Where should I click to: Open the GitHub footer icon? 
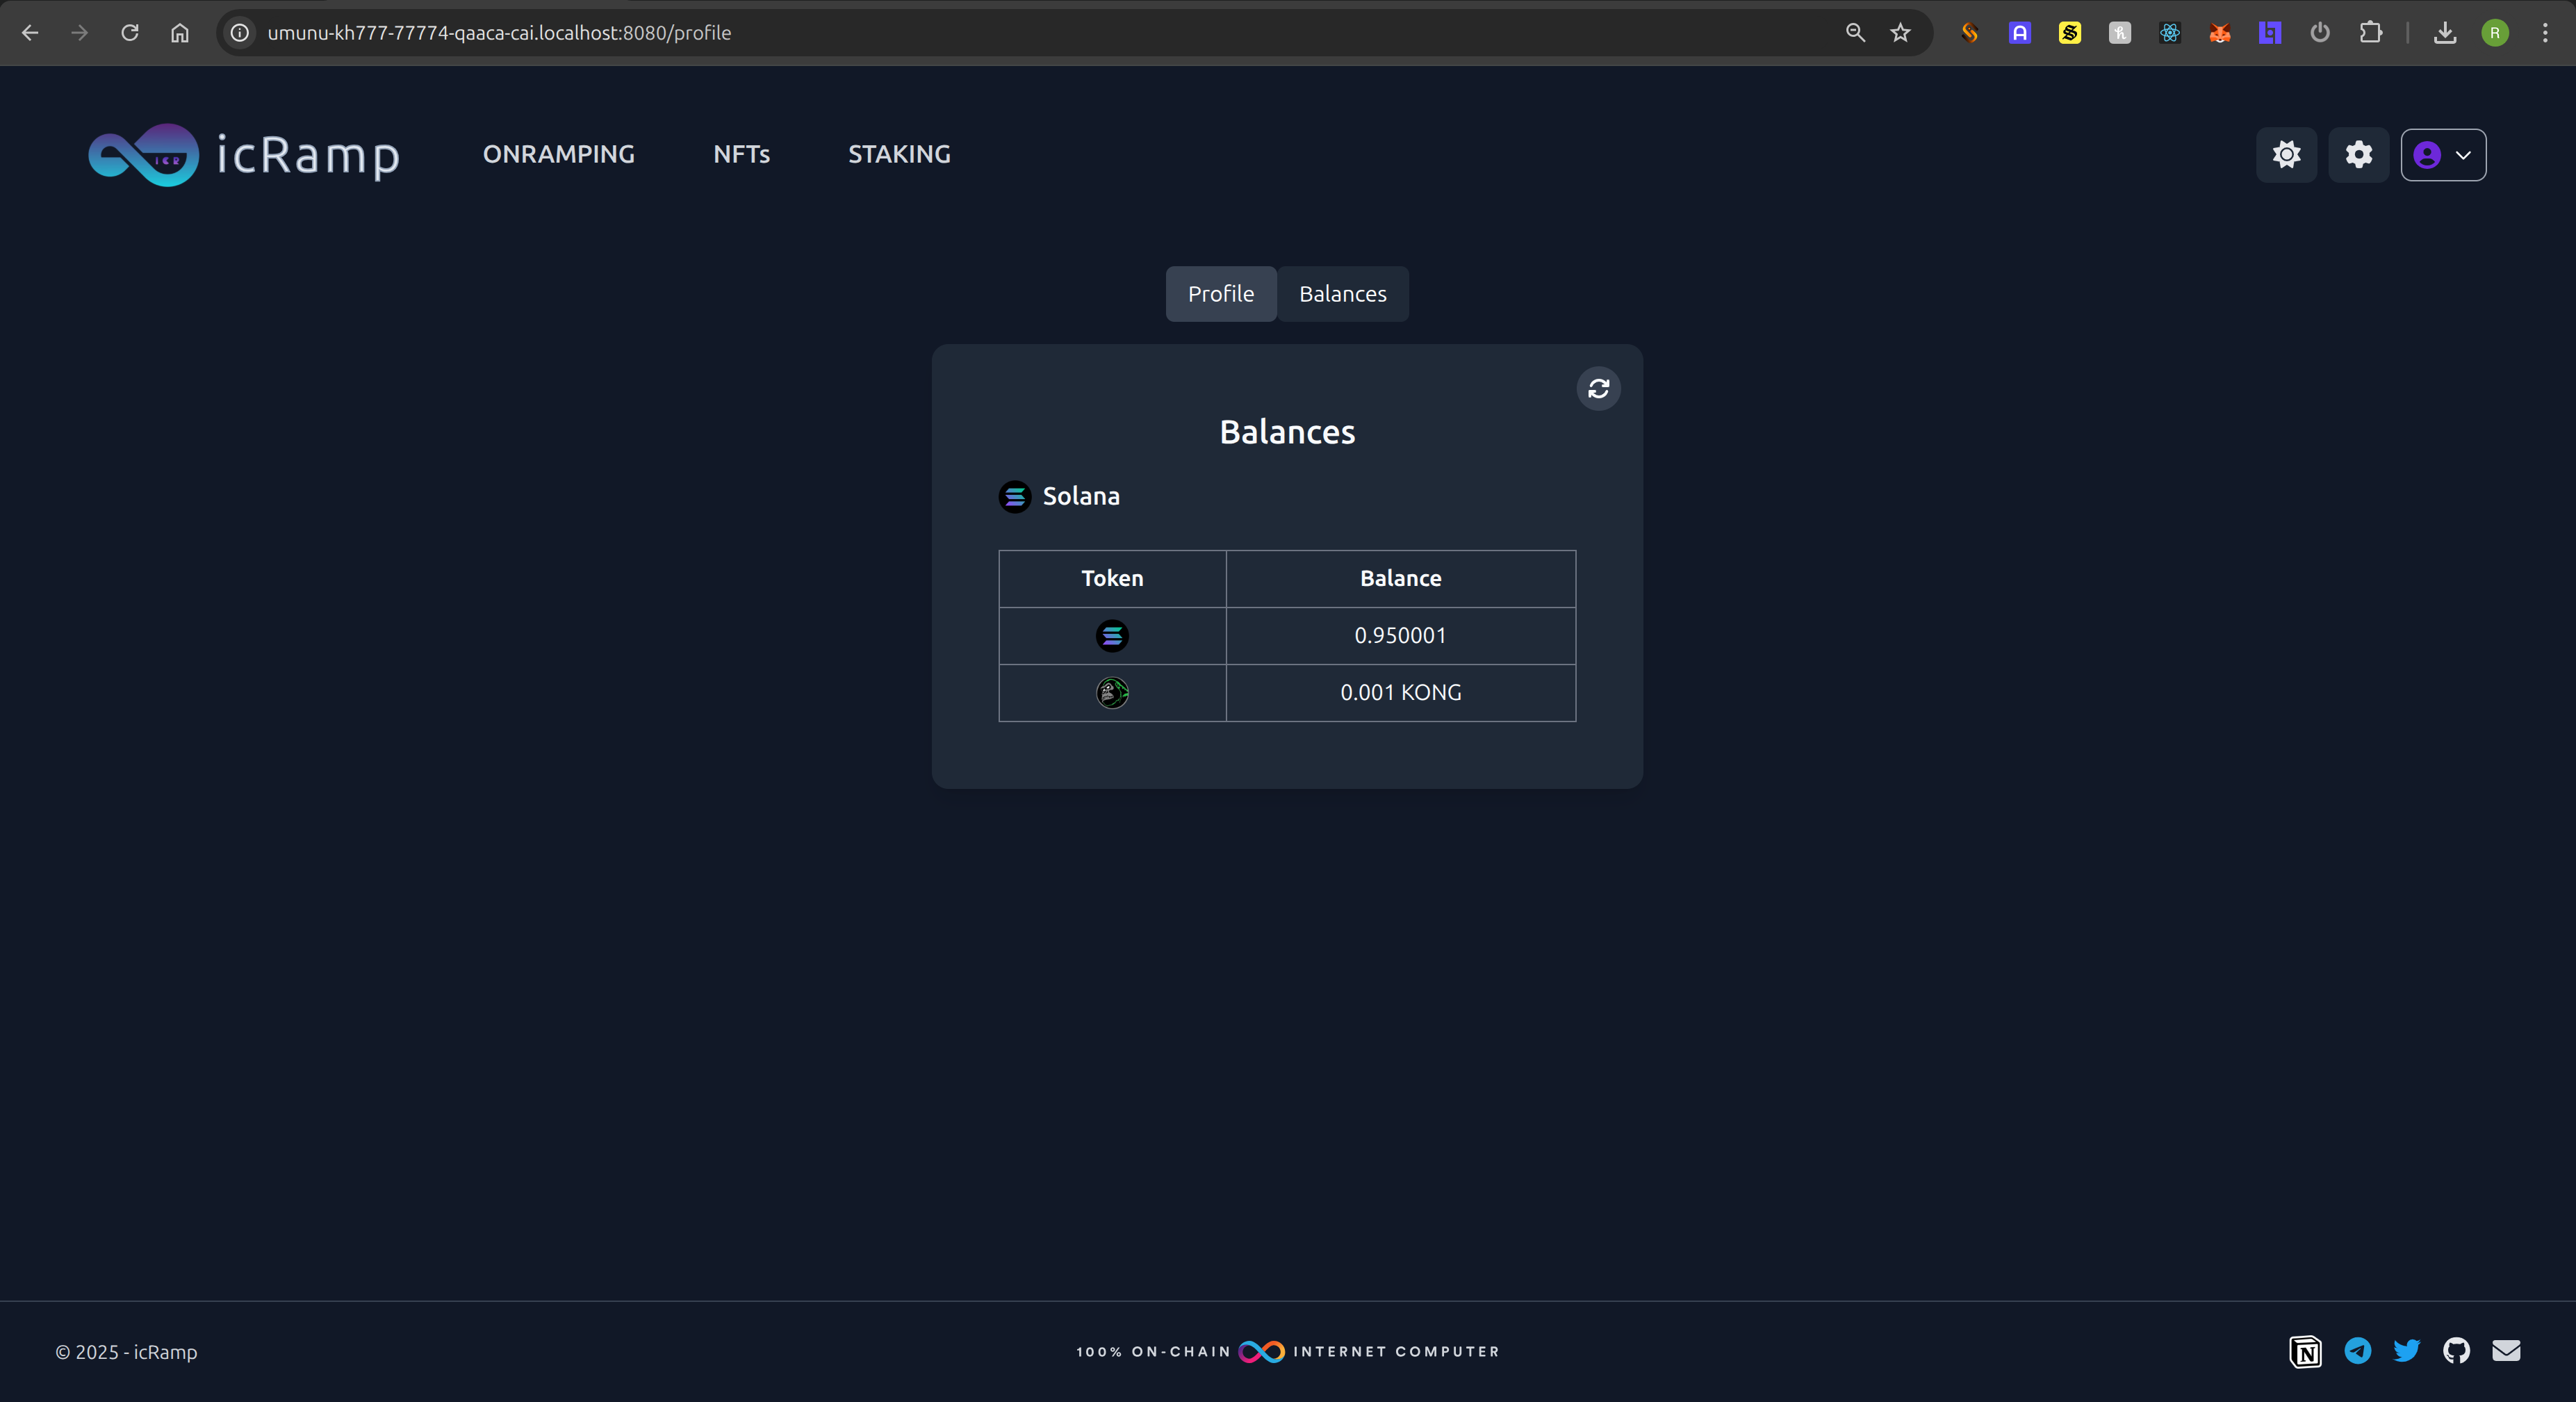tap(2456, 1351)
